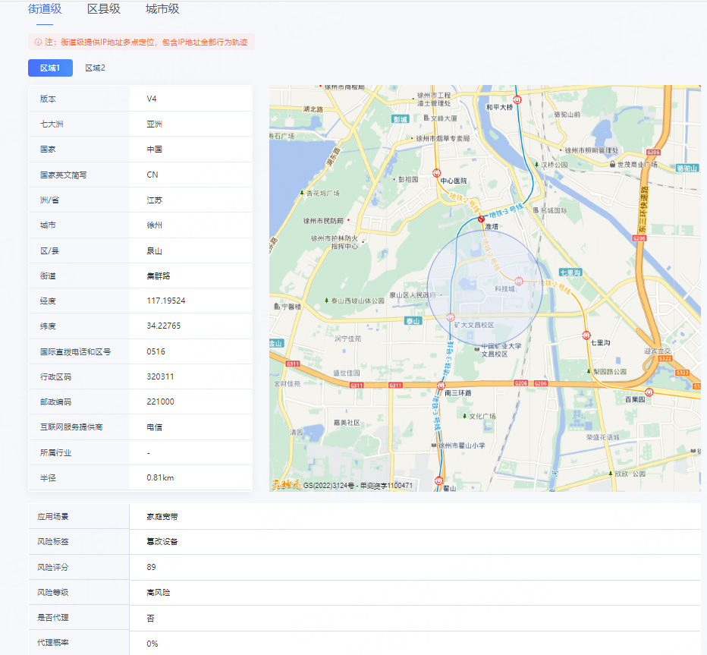Click the 淮塔 metro station marker
Image resolution: width=707 pixels, height=655 pixels.
tap(481, 219)
